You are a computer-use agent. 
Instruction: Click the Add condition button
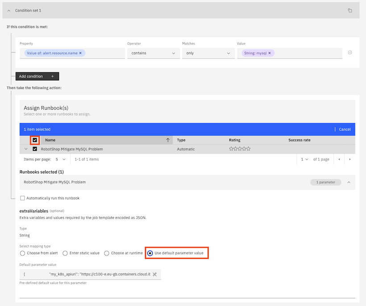click(37, 76)
